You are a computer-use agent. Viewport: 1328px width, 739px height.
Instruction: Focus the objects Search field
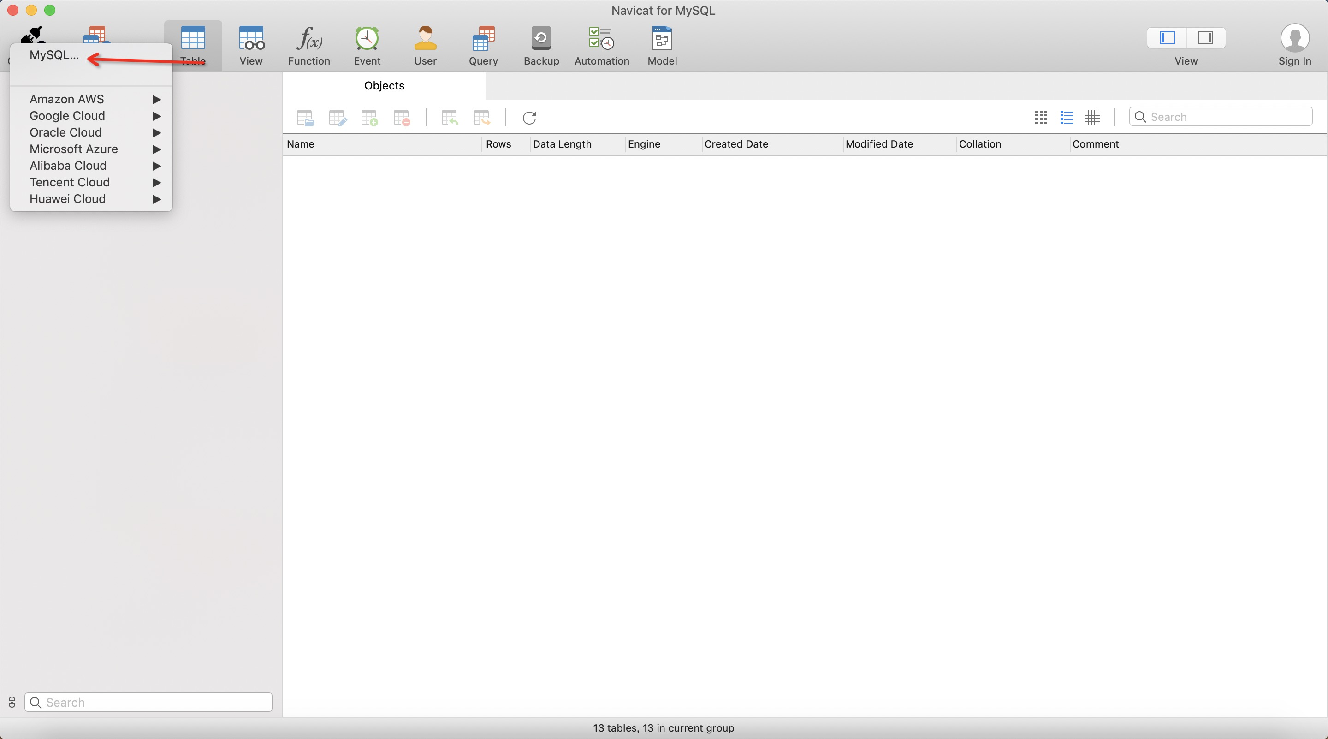[x=1220, y=117]
